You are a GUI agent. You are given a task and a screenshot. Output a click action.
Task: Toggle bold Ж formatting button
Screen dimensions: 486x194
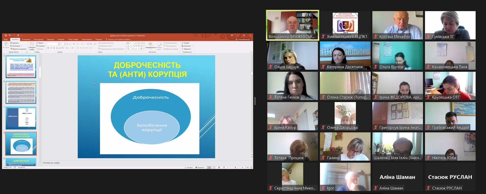pyautogui.click(x=48, y=48)
